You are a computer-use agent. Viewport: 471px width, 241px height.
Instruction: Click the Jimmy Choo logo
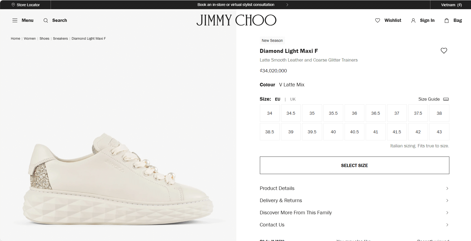(236, 20)
